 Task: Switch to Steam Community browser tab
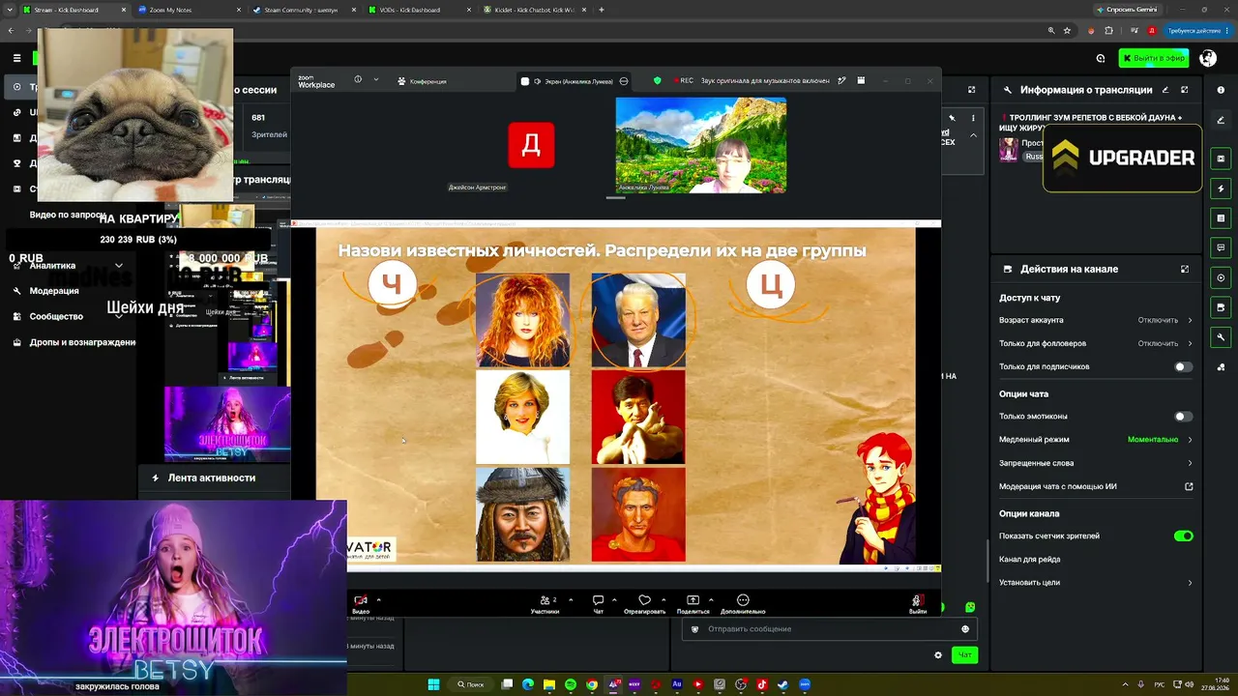(303, 10)
